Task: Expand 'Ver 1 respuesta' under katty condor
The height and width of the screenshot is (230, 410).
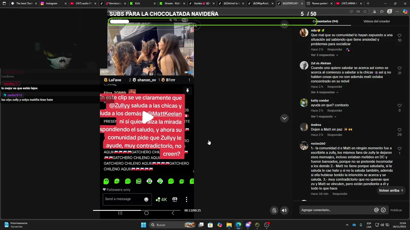Action: (324, 117)
